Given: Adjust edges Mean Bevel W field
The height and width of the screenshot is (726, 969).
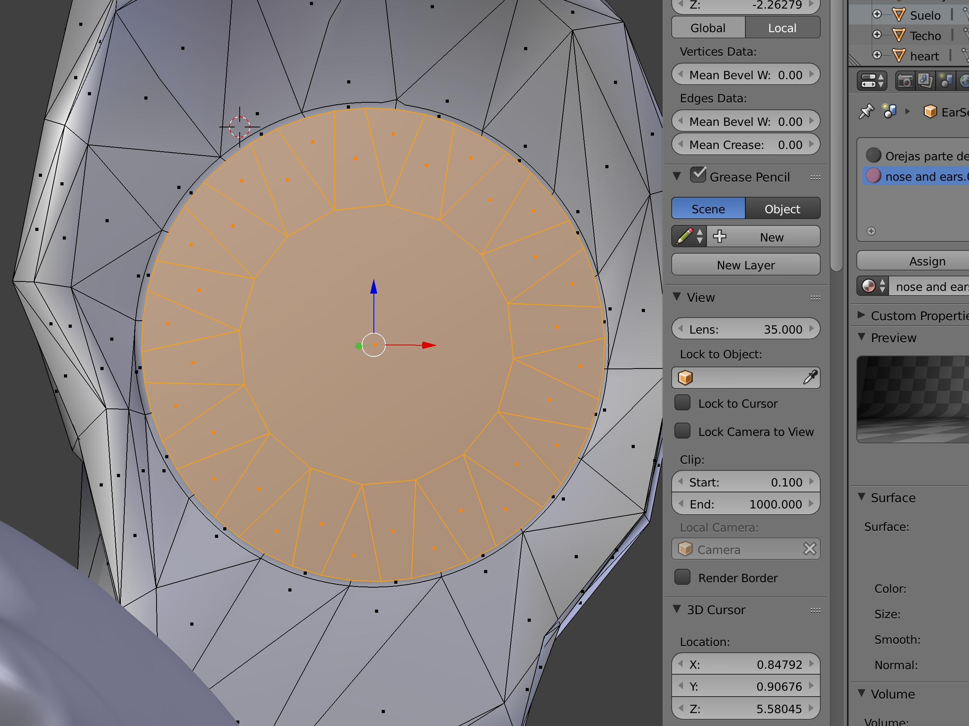Looking at the screenshot, I should pyautogui.click(x=746, y=121).
